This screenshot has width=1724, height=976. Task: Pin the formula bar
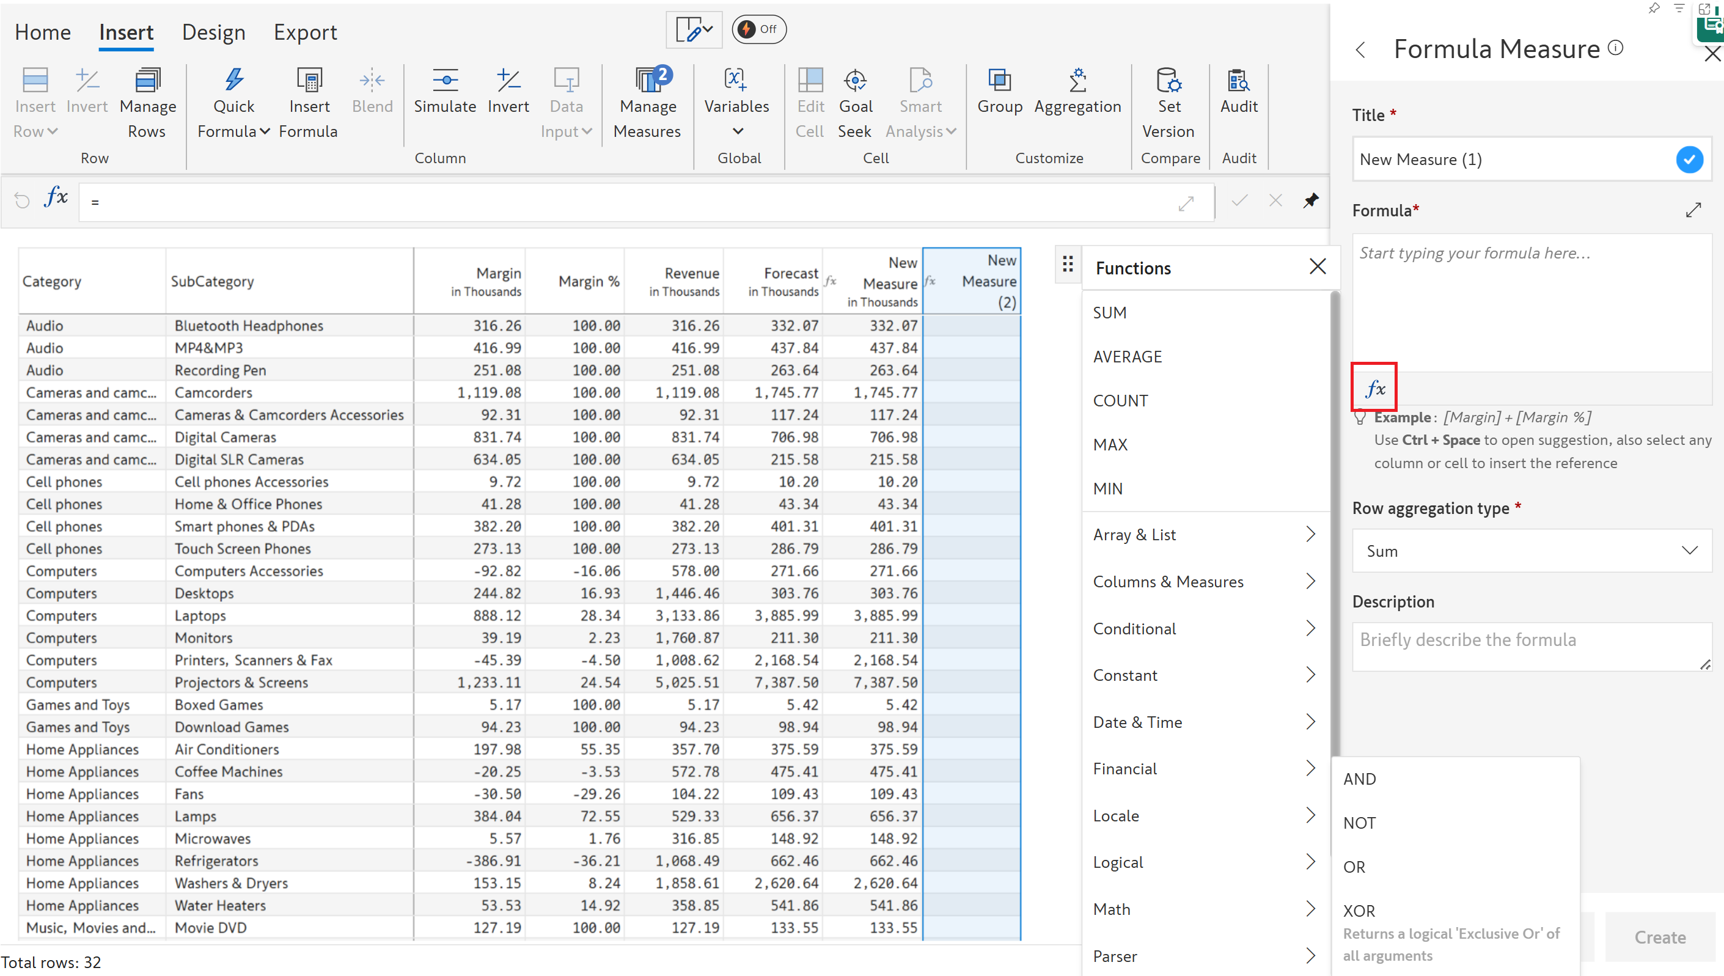pyautogui.click(x=1311, y=200)
